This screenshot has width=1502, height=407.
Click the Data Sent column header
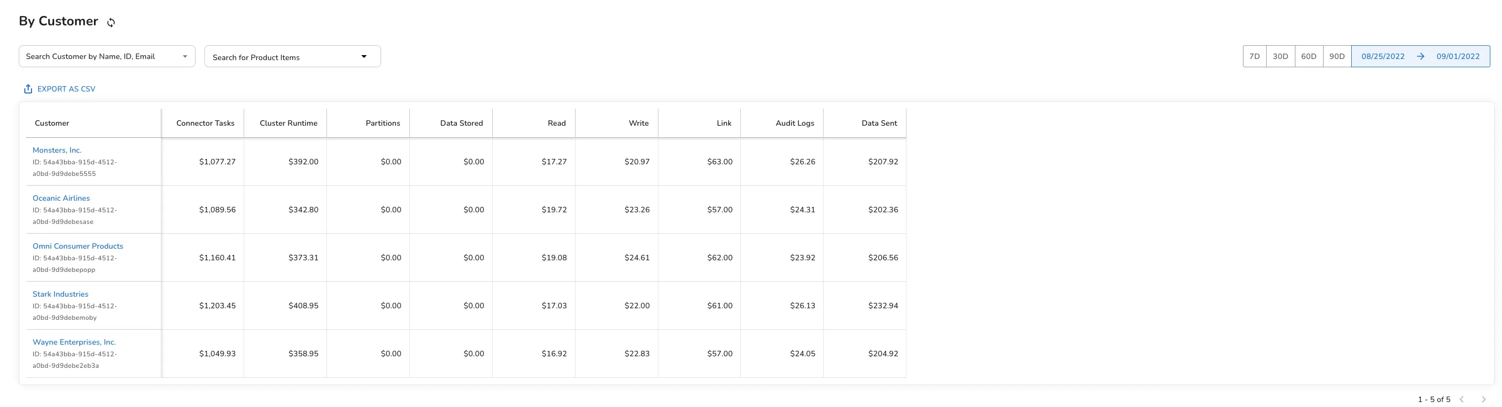tap(865, 123)
